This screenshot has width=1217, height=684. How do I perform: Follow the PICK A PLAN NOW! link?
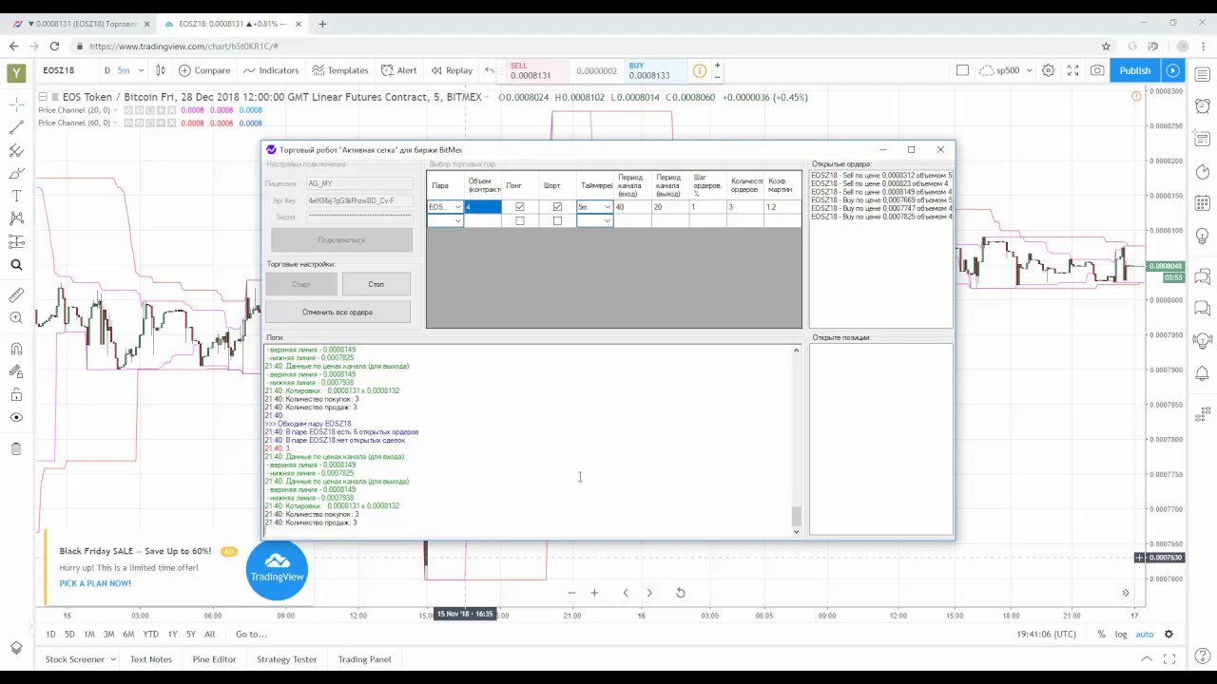95,583
